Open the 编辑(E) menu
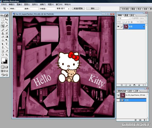152x128 pixels. [12, 5]
